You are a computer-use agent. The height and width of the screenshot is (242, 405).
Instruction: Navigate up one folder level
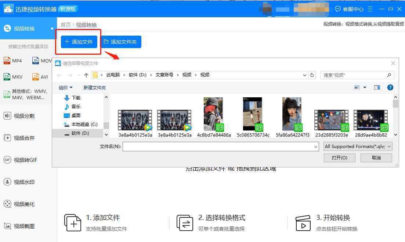pos(86,75)
